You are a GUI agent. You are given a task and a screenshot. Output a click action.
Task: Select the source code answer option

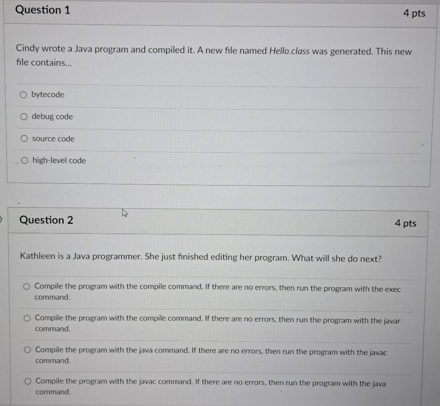pos(24,139)
